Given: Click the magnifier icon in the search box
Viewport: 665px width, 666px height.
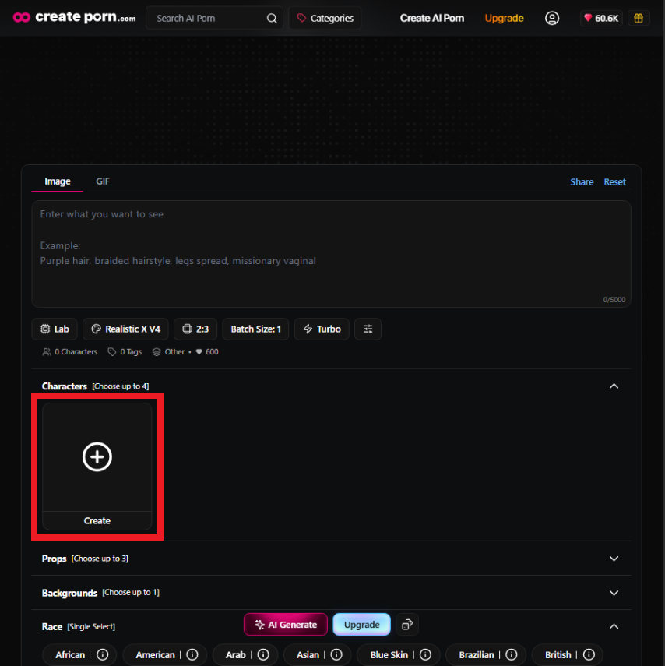Looking at the screenshot, I should (272, 18).
